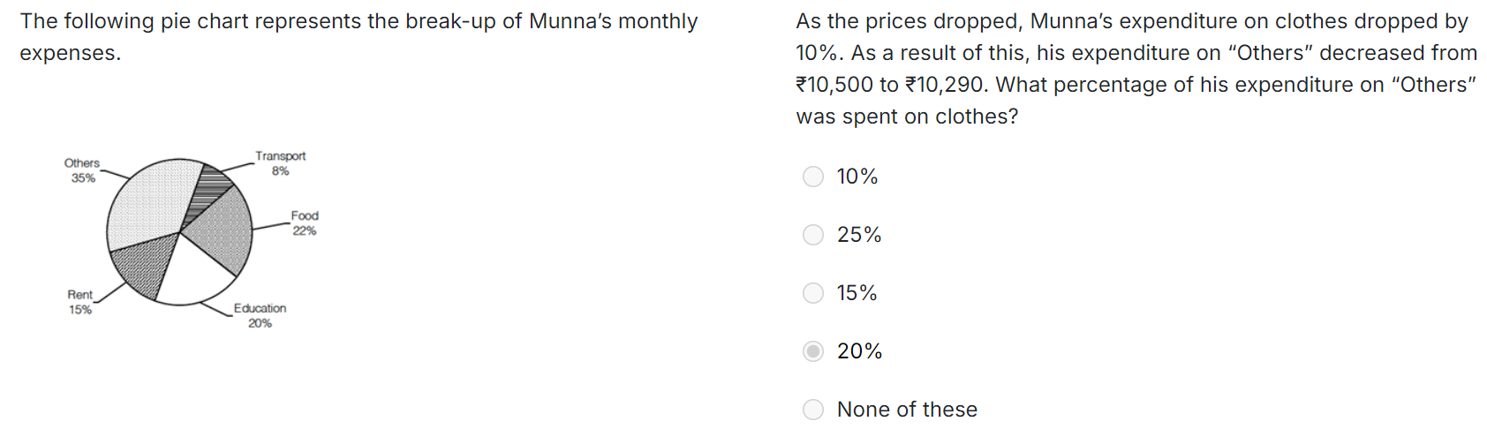Click the "Education 20%" chart label

(260, 316)
